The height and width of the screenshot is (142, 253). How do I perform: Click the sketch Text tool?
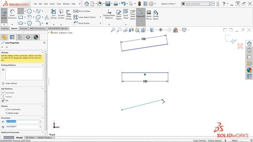47,17
